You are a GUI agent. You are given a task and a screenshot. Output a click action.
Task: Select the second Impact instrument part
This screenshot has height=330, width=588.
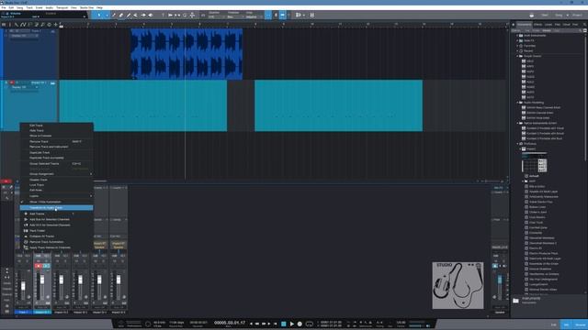tap(339, 105)
